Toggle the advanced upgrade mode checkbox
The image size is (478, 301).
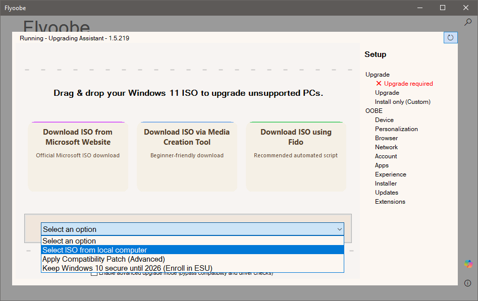pyautogui.click(x=94, y=274)
